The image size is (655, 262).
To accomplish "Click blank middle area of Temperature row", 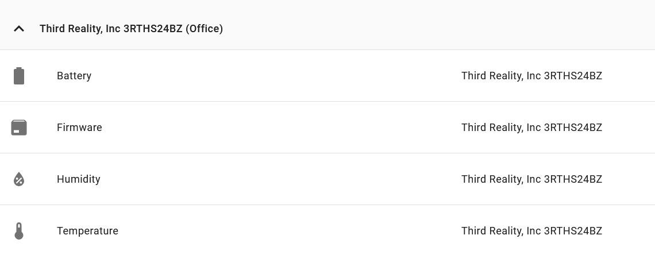I will click(x=288, y=231).
